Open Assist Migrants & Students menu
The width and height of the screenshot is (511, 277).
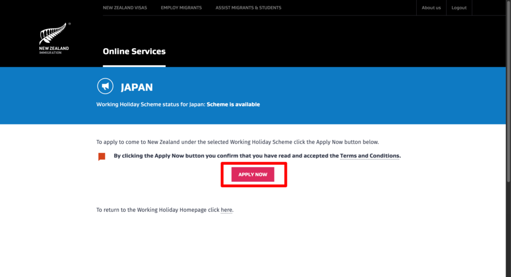(249, 7)
